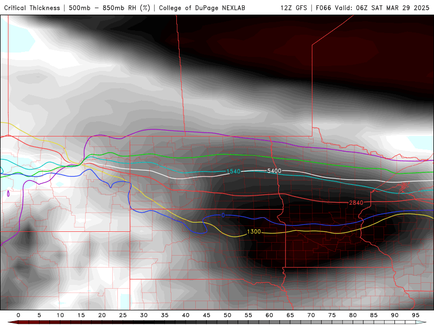434x325 pixels.
Task: Click the 65 label on the RH color scale
Action: [290, 315]
